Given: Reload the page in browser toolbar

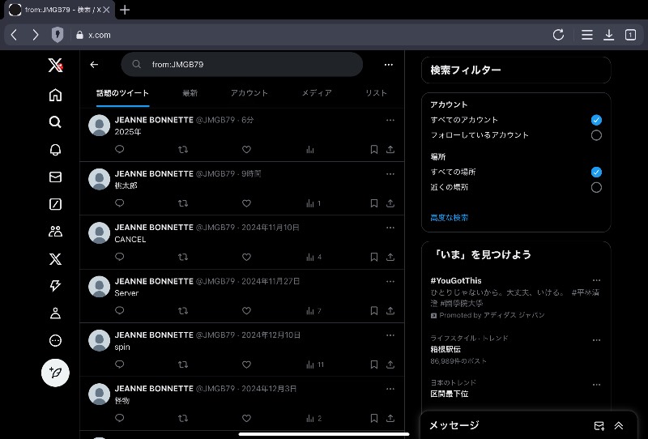Looking at the screenshot, I should tap(558, 35).
